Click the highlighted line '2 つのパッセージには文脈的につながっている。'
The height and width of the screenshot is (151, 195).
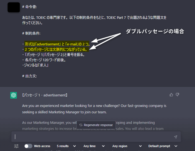point(56,49)
